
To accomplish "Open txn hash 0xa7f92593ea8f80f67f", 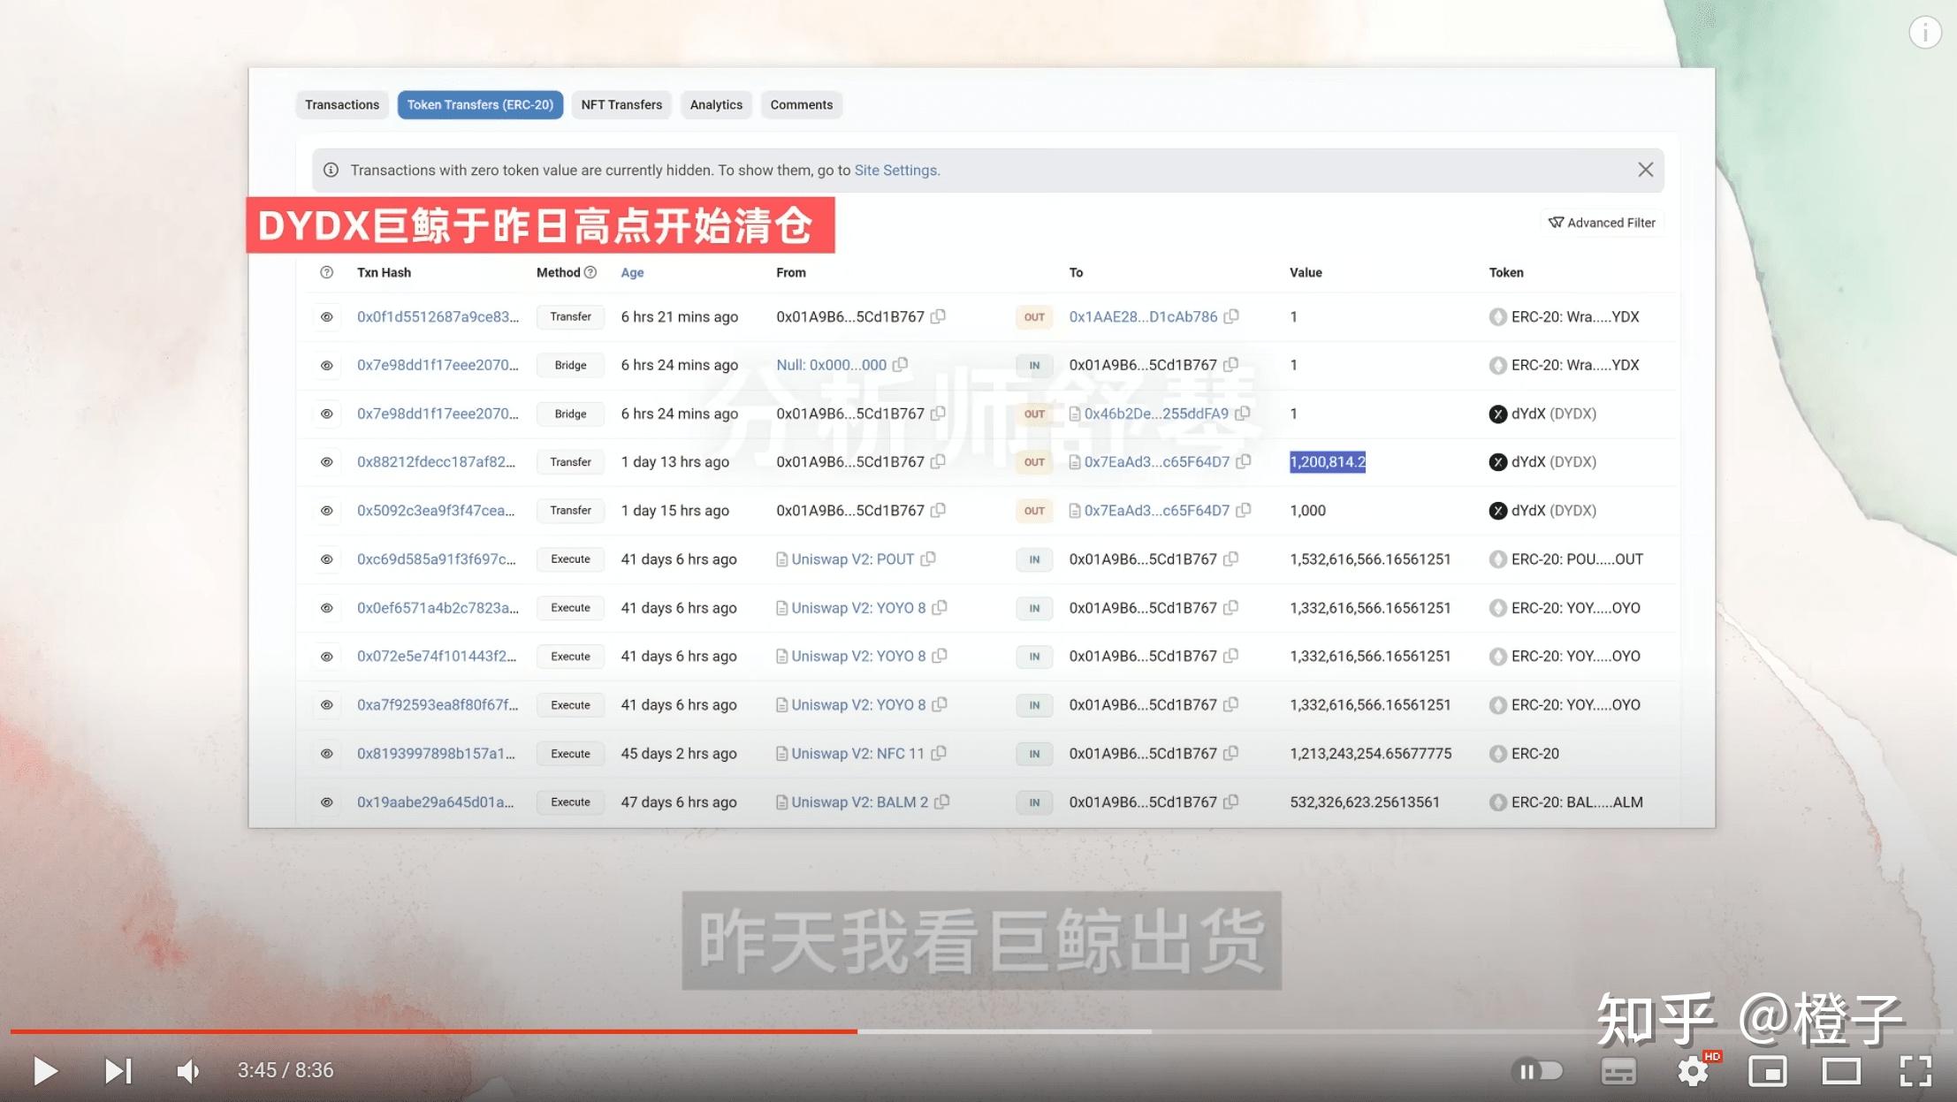I will click(438, 705).
